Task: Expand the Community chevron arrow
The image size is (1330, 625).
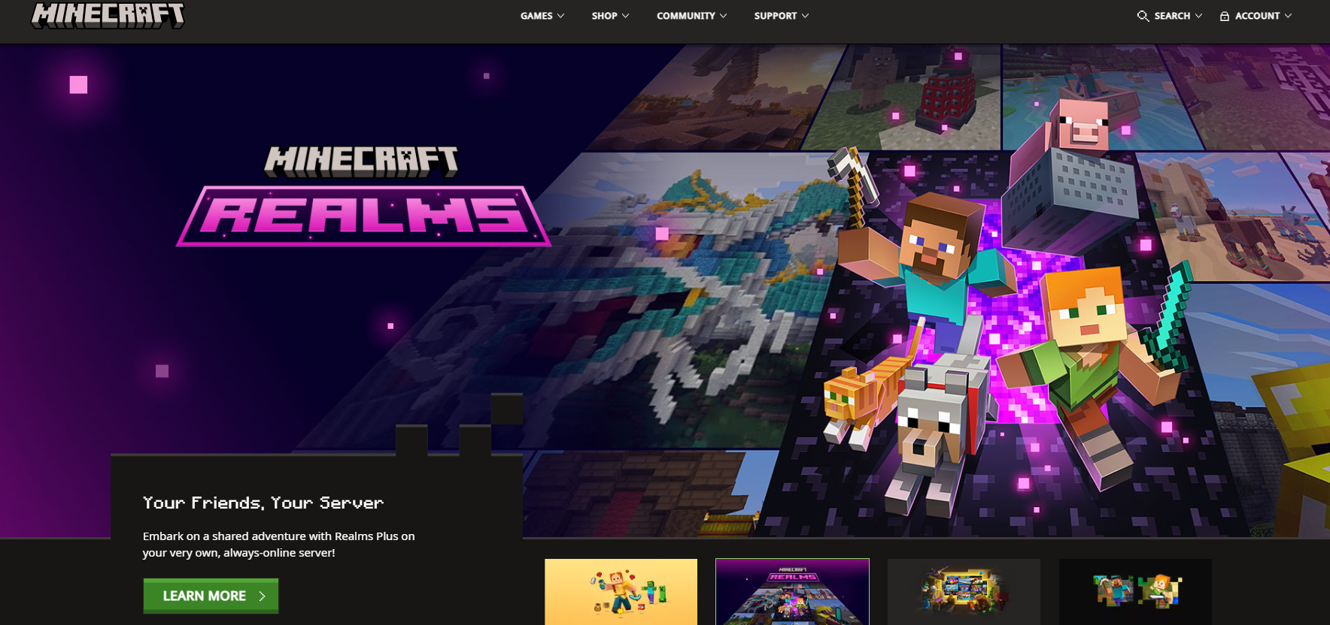Action: click(x=723, y=16)
